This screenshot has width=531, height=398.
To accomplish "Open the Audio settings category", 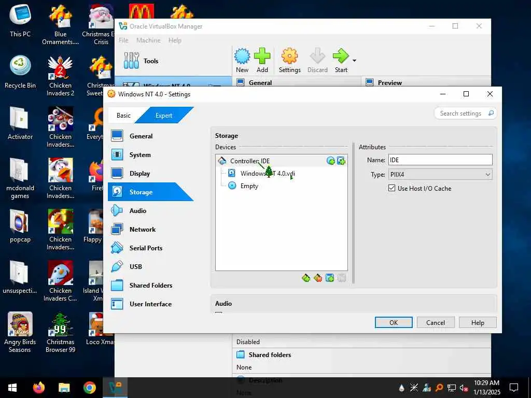I will tap(151, 210).
